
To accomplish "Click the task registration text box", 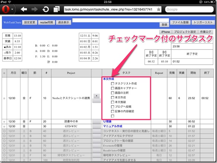I will click(x=120, y=20).
